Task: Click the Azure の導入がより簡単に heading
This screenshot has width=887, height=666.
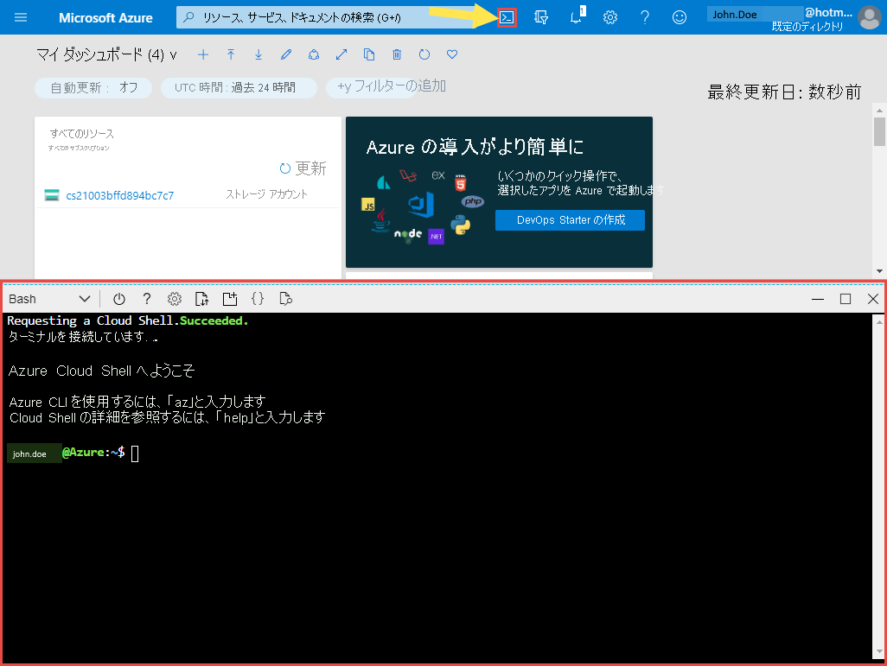Action: (x=475, y=147)
